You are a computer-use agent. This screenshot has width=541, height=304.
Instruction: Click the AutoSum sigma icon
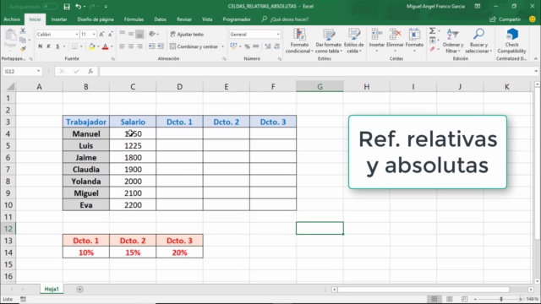tap(432, 31)
